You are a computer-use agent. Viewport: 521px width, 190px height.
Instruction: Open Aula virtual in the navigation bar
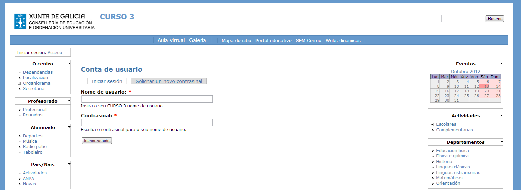coord(171,40)
